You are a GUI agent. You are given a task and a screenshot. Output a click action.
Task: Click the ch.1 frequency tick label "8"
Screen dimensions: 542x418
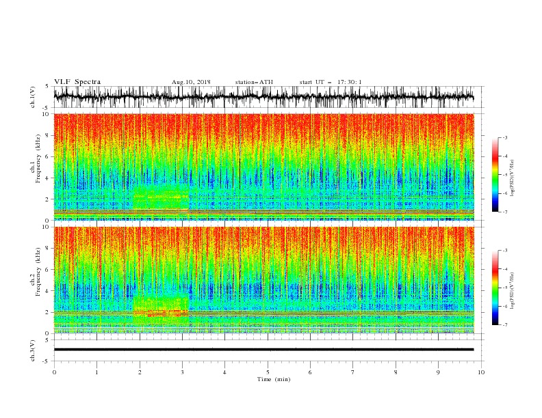pos(49,135)
